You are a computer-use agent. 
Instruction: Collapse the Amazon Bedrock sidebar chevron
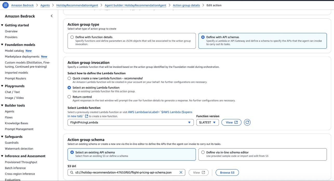pos(52,16)
